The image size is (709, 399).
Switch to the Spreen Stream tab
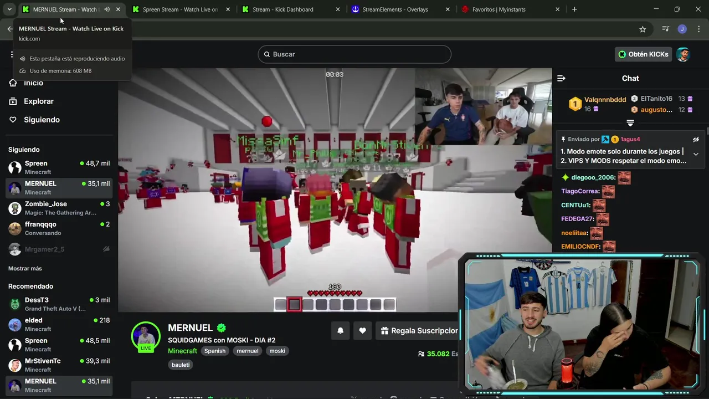click(x=180, y=9)
